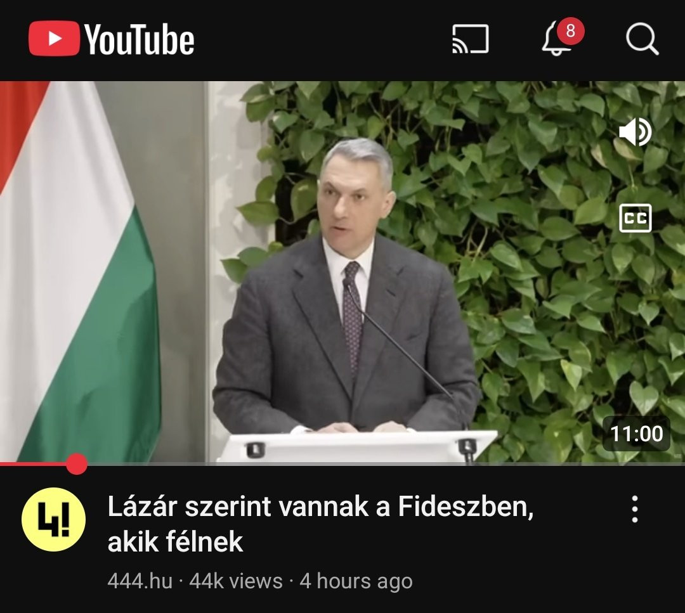Tap the red 8 notification badge
The height and width of the screenshot is (613, 685).
(x=570, y=31)
